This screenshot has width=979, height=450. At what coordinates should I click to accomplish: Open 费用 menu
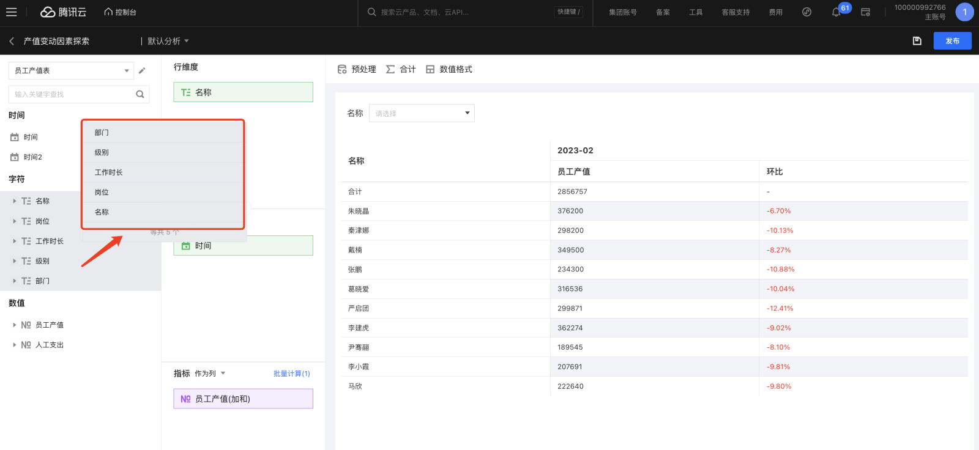775,12
